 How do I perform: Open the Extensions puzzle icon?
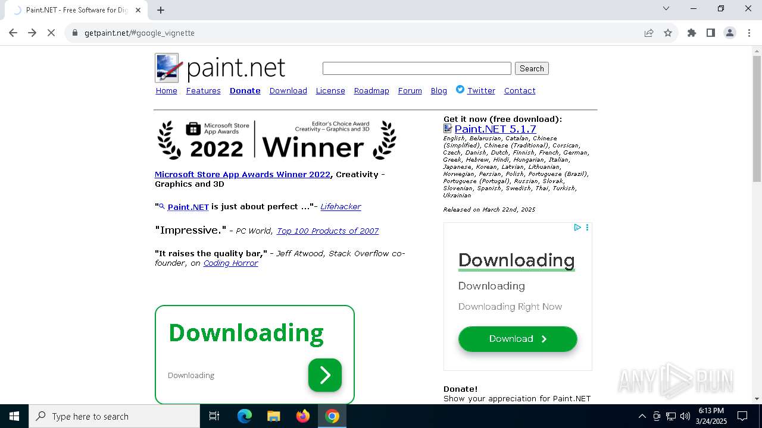tap(692, 33)
